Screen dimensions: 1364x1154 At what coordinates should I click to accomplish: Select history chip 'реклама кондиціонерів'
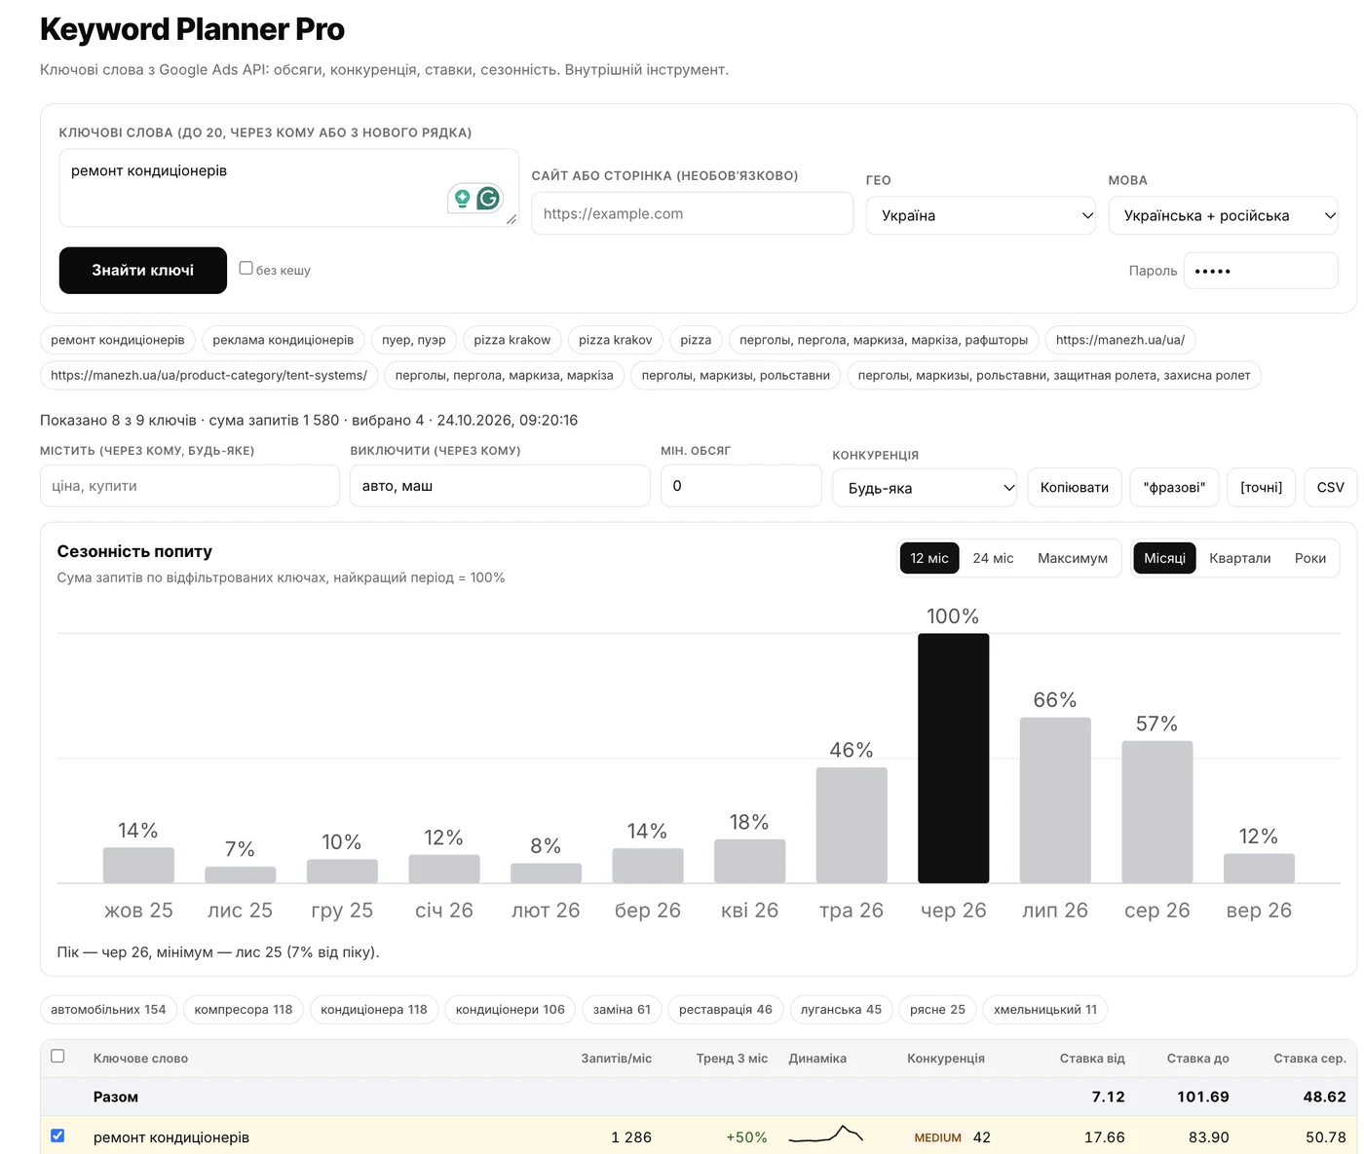(284, 340)
